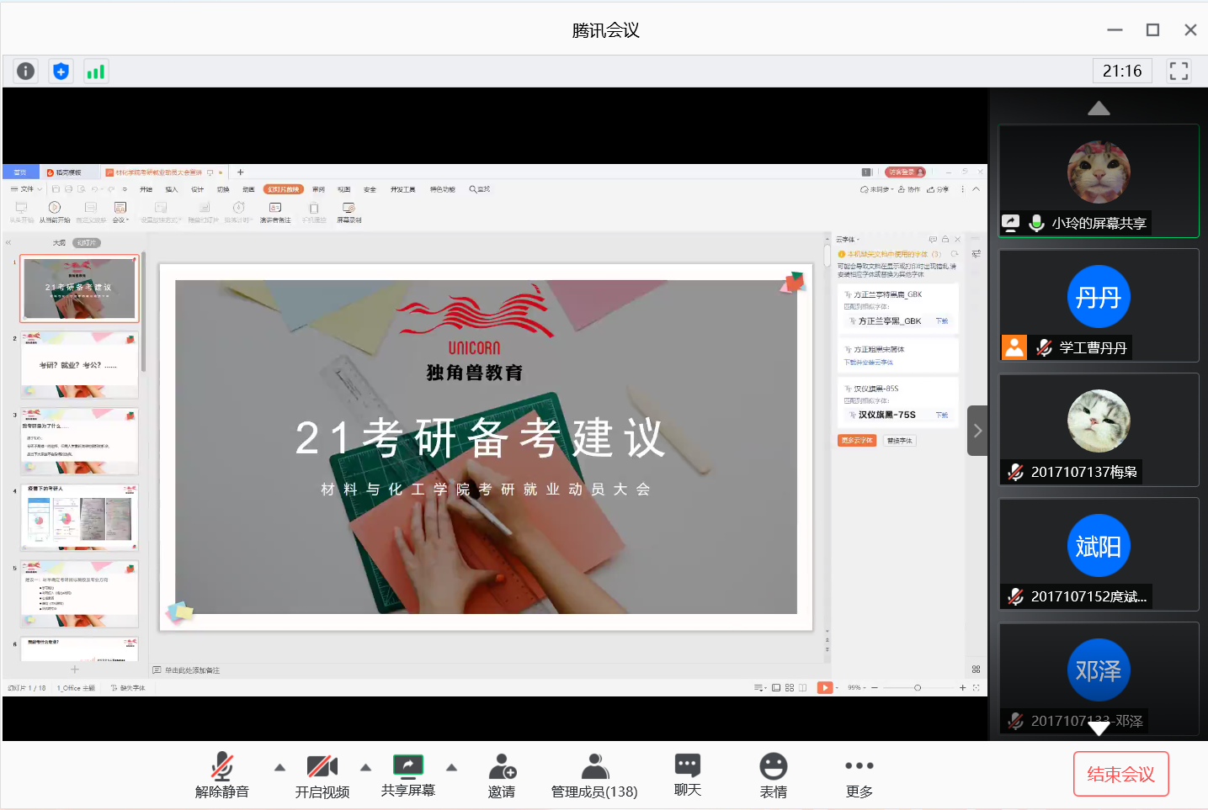
Task: Collapse the WPS ribbon with chevron
Action: click(976, 189)
